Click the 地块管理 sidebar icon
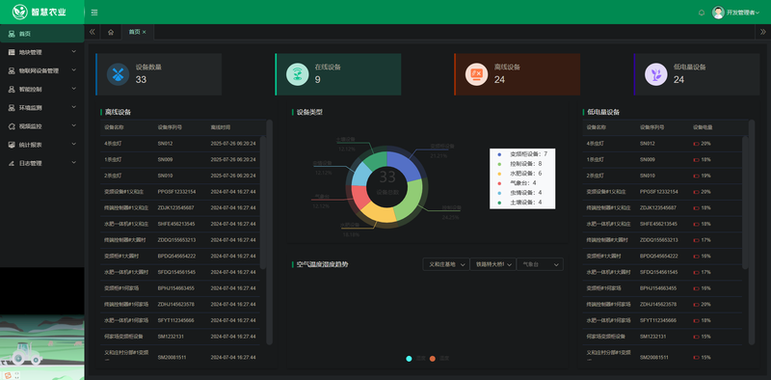Screen dimensions: 771x380 pos(12,52)
